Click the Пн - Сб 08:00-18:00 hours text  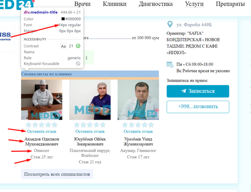pyautogui.click(x=195, y=64)
